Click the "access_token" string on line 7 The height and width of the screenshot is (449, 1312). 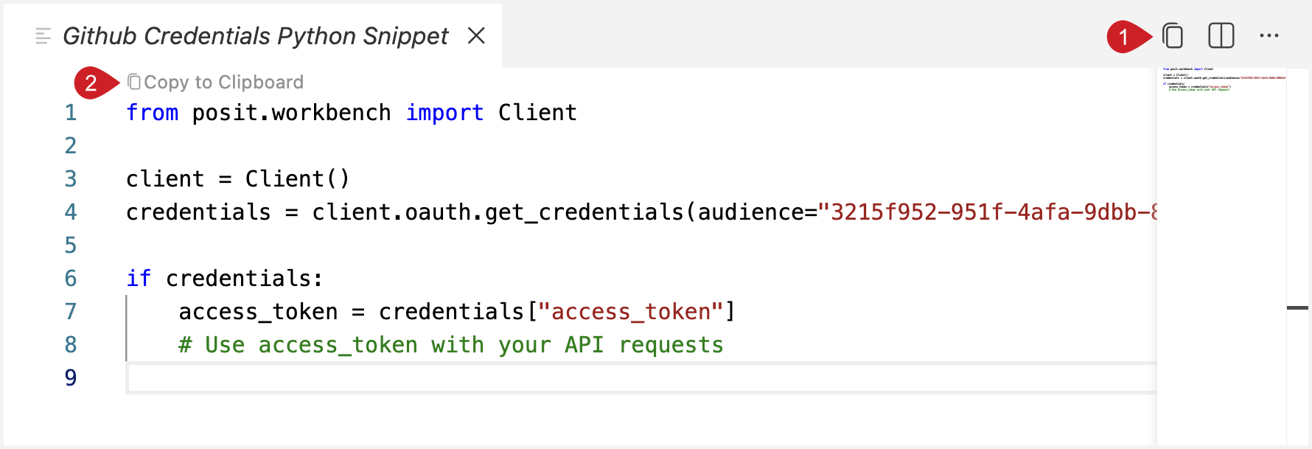[x=631, y=312]
